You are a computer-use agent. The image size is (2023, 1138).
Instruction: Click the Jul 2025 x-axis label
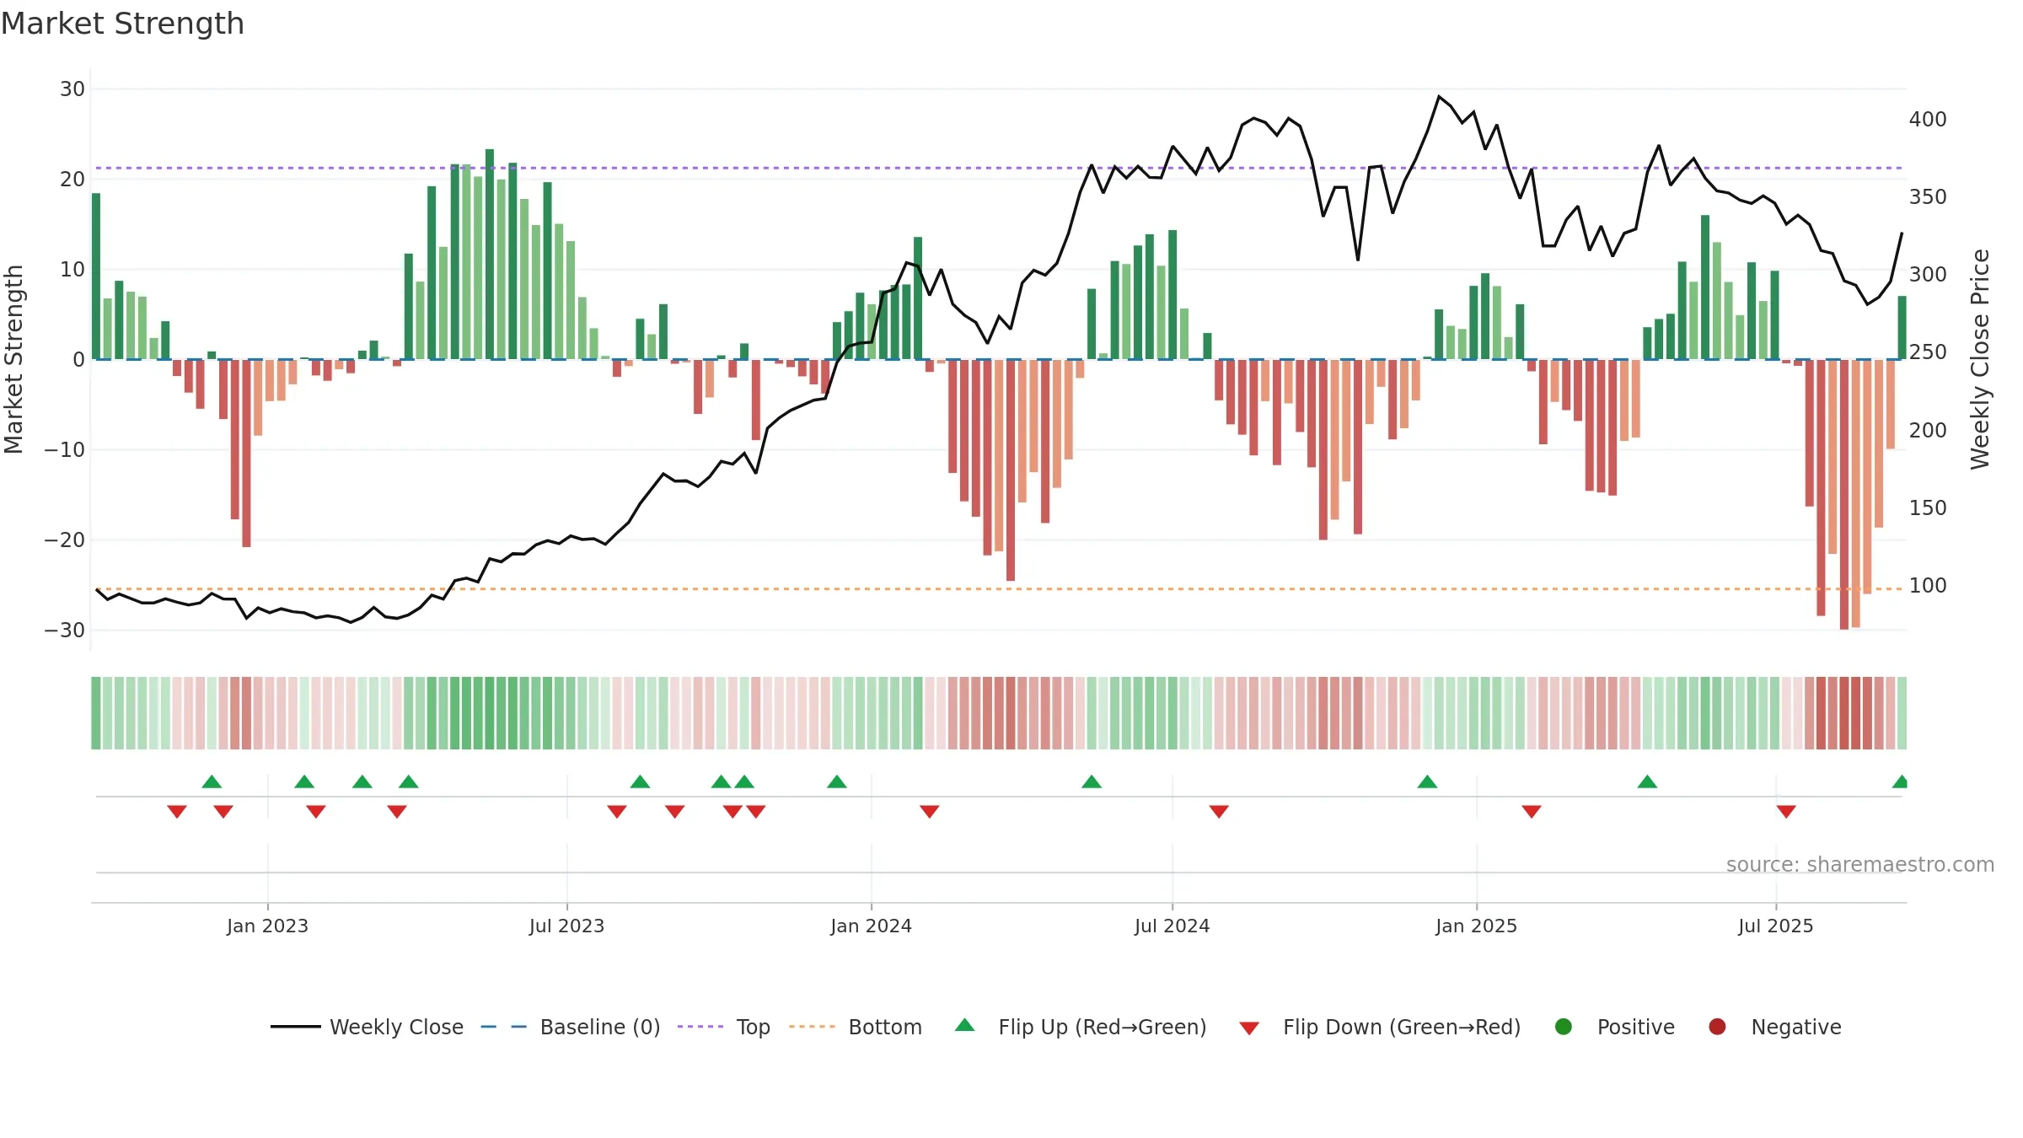[1775, 926]
